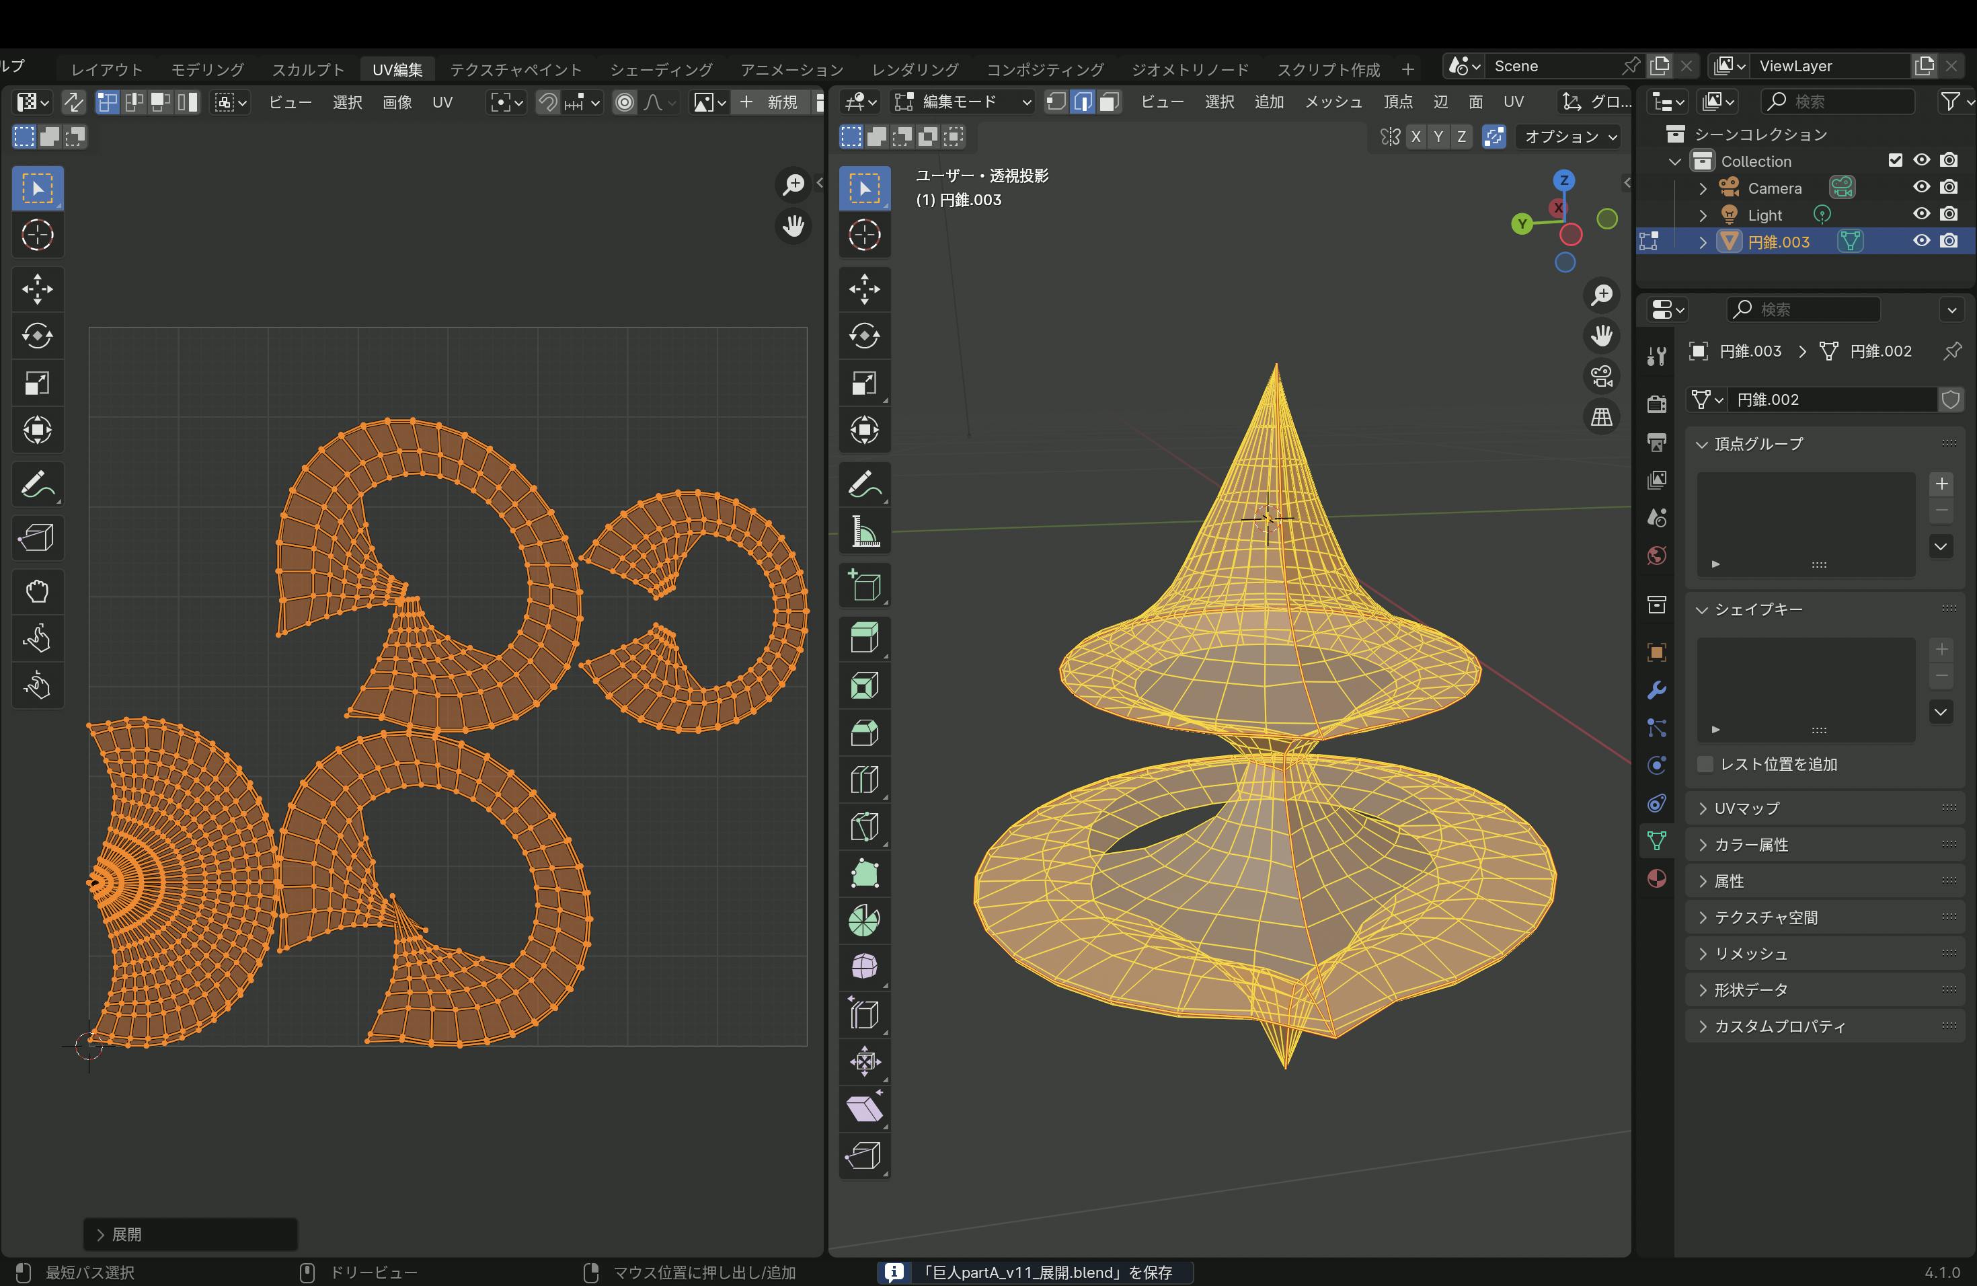Add a new vertex group with plus button
This screenshot has height=1286, width=1977.
(x=1941, y=484)
